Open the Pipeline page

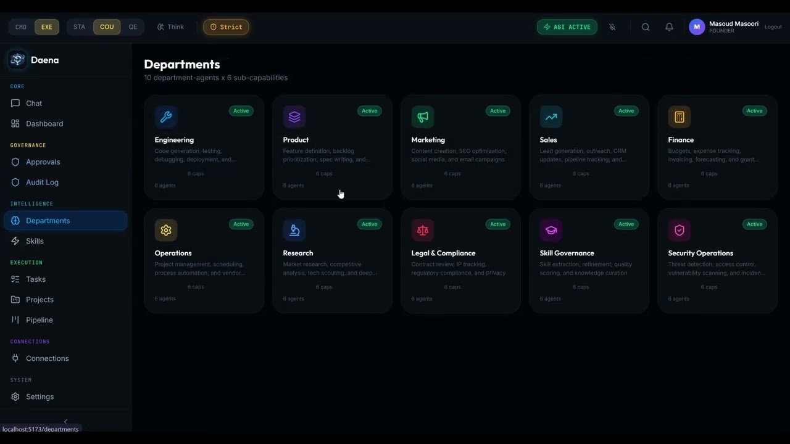click(x=65, y=320)
